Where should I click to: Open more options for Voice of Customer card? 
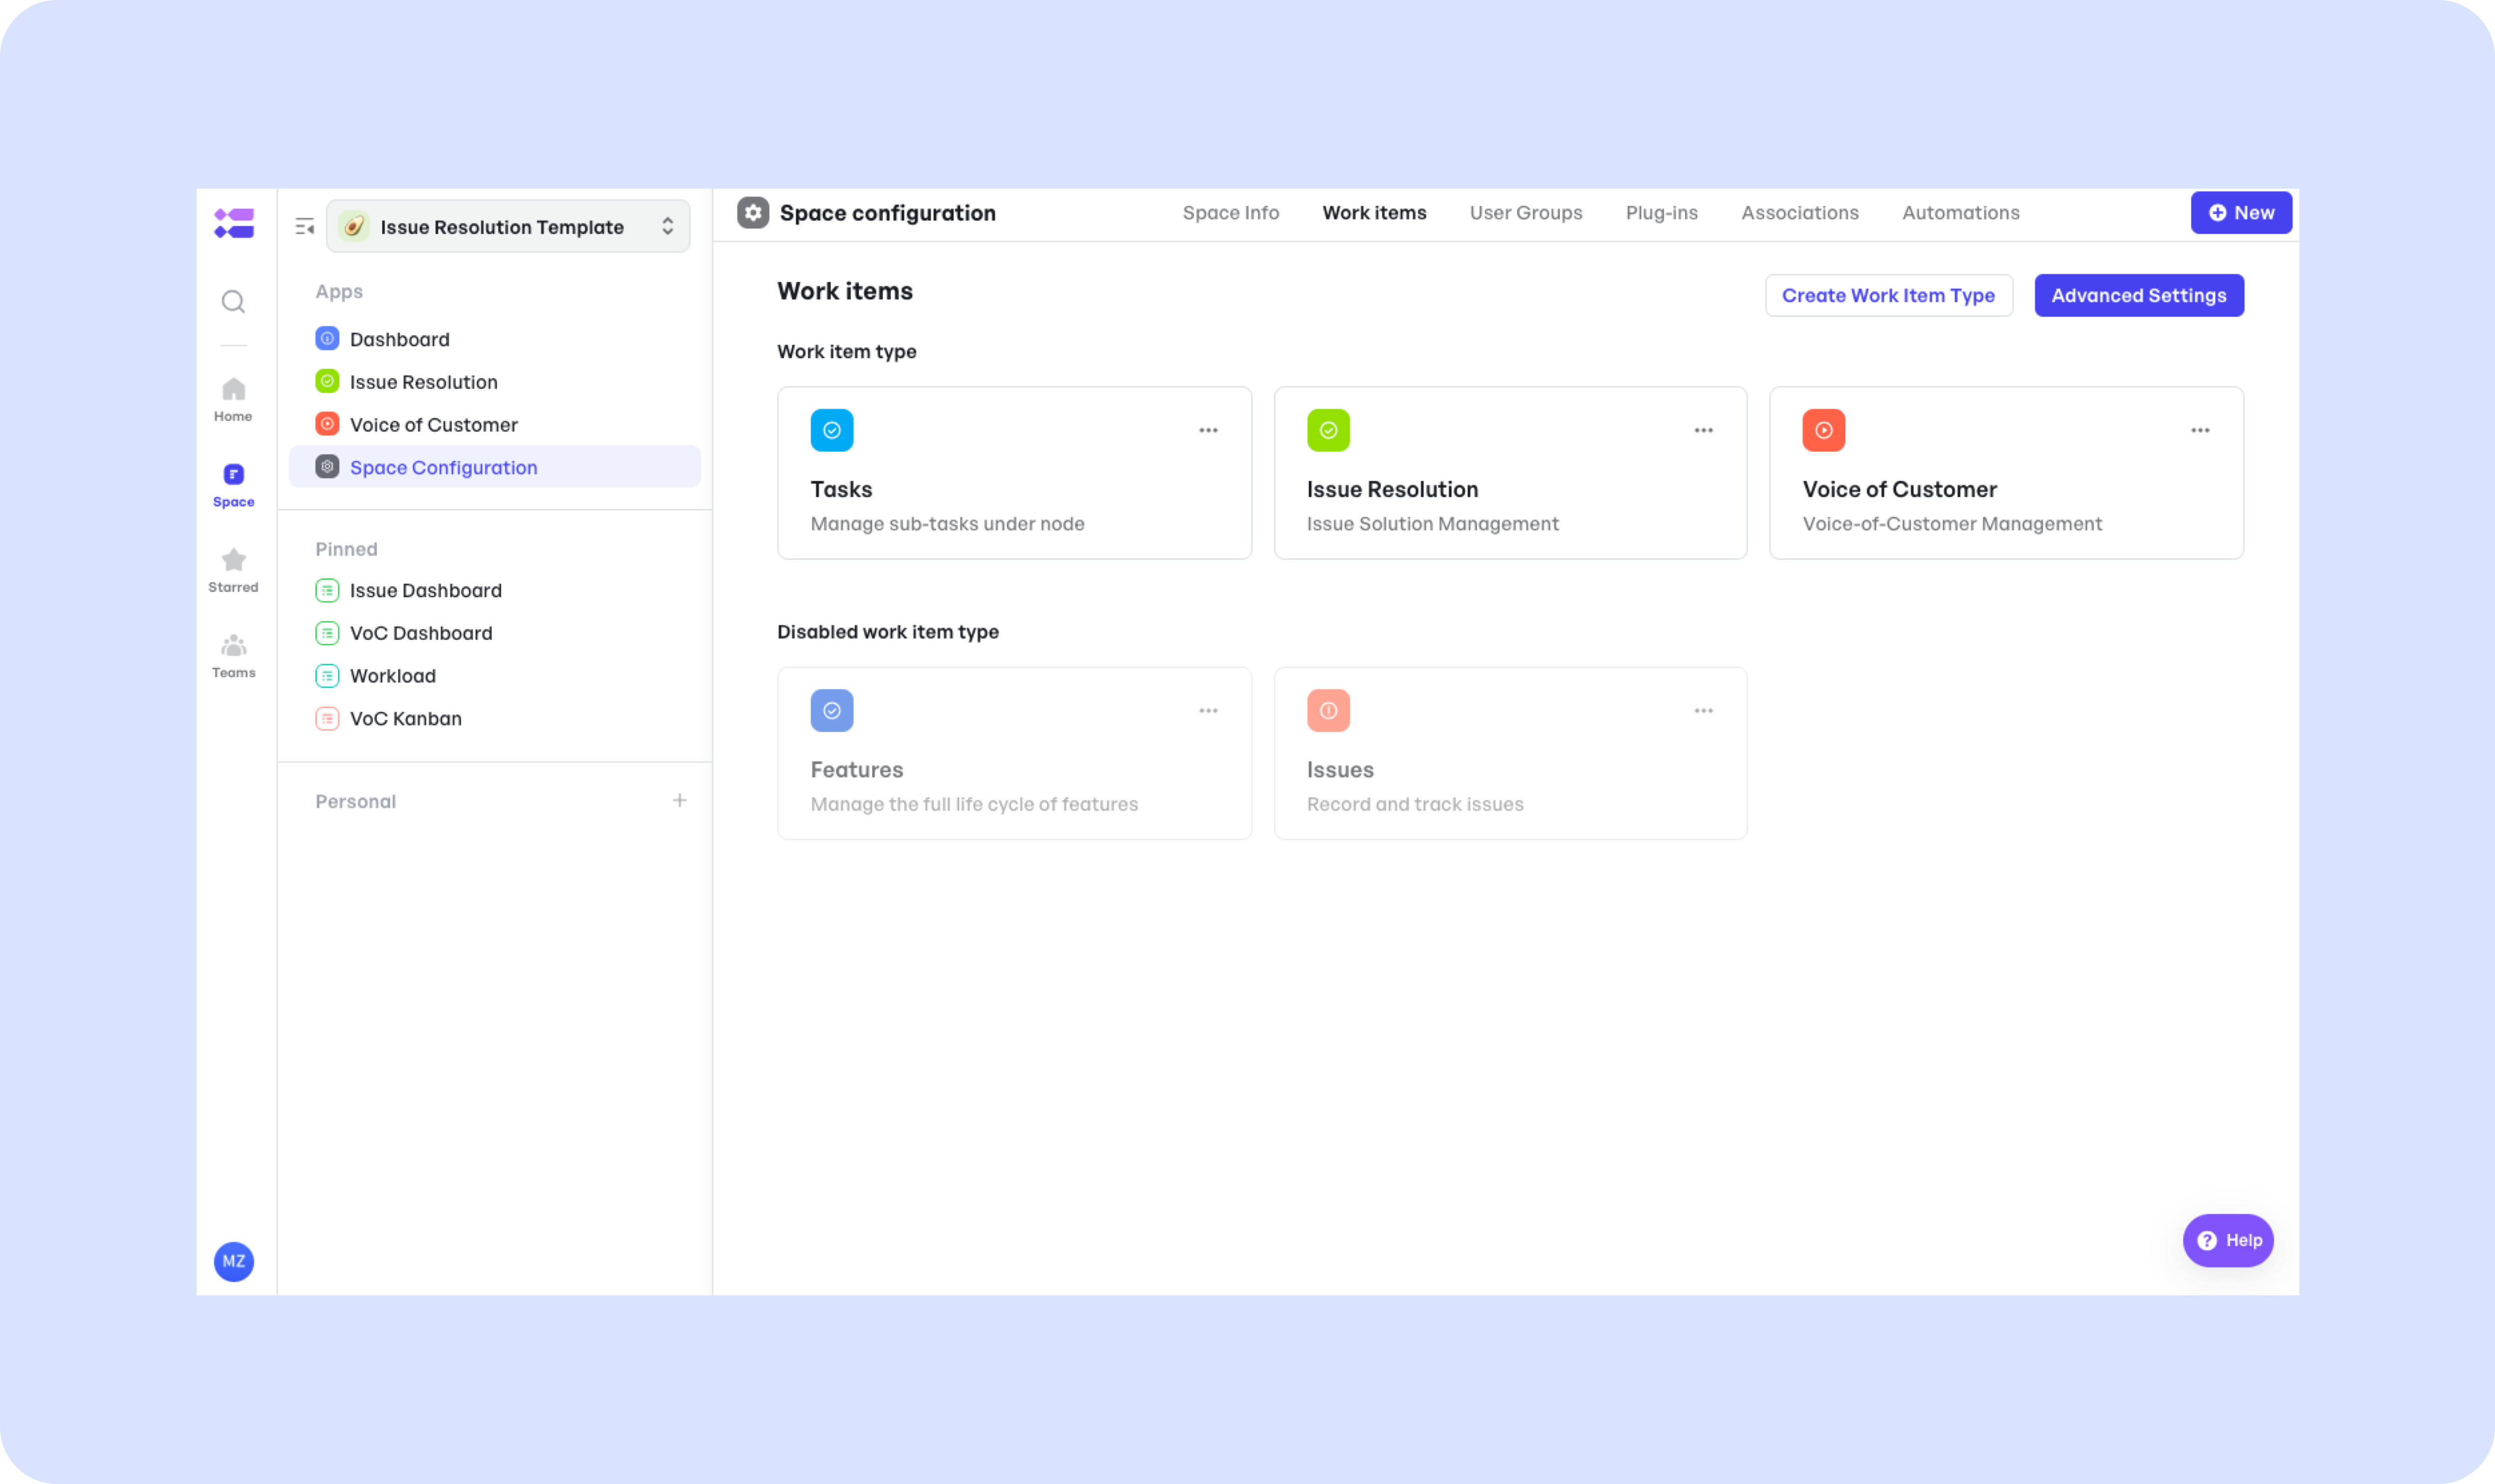(x=2200, y=431)
